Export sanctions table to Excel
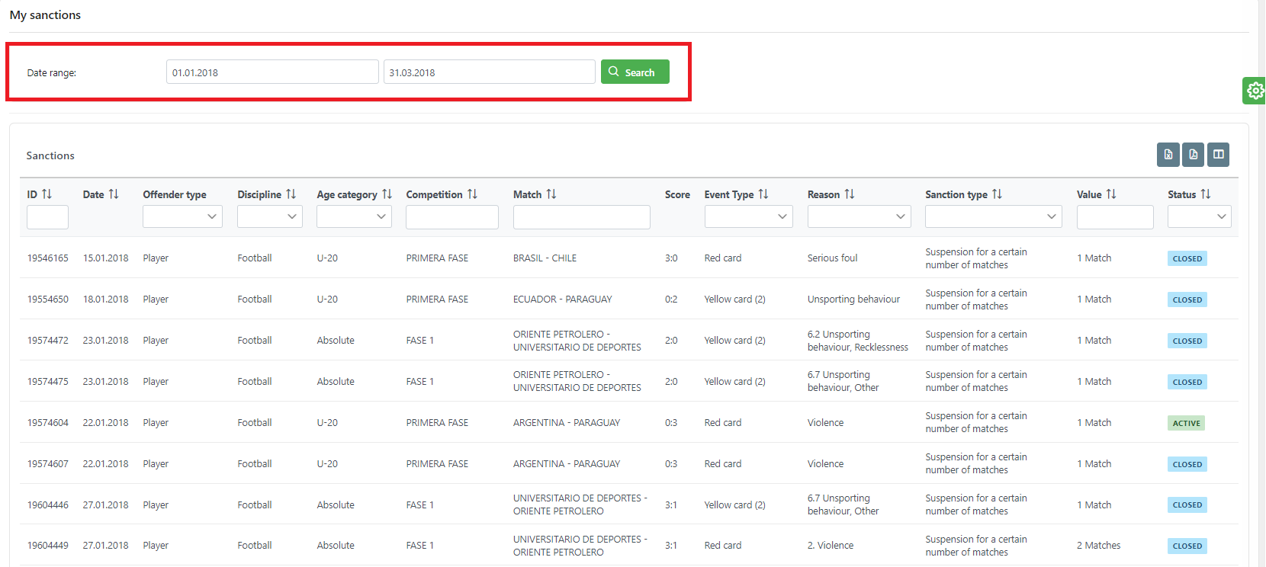1266x567 pixels. [1168, 155]
